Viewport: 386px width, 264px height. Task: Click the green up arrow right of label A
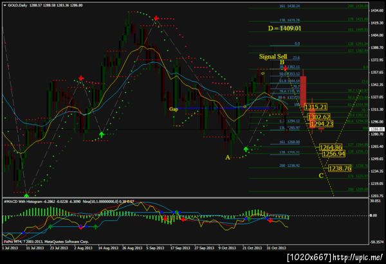[x=246, y=149]
